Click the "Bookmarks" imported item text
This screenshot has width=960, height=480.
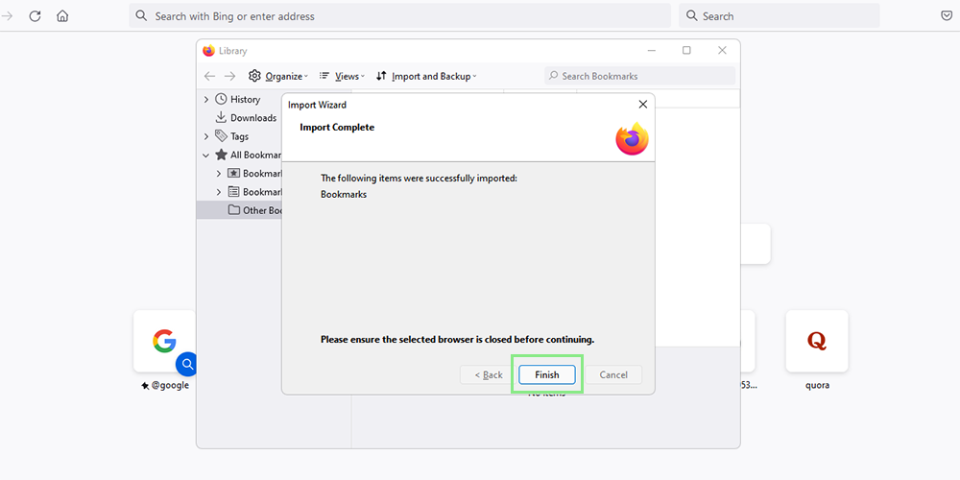(344, 195)
